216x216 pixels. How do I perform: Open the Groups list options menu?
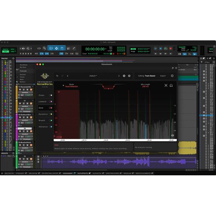pyautogui.click(x=13, y=153)
